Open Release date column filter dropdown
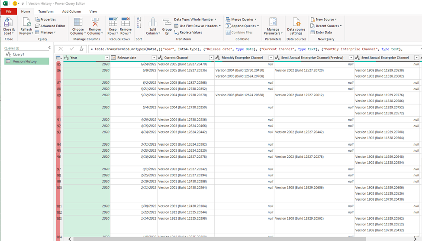Screen dimensions: 422x241 point(154,58)
